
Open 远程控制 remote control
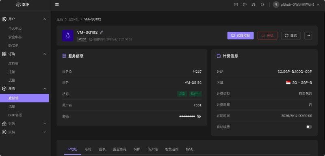240,36
